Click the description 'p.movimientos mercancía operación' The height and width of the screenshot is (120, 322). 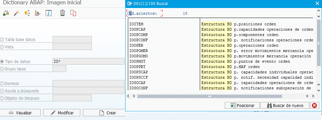(272, 56)
